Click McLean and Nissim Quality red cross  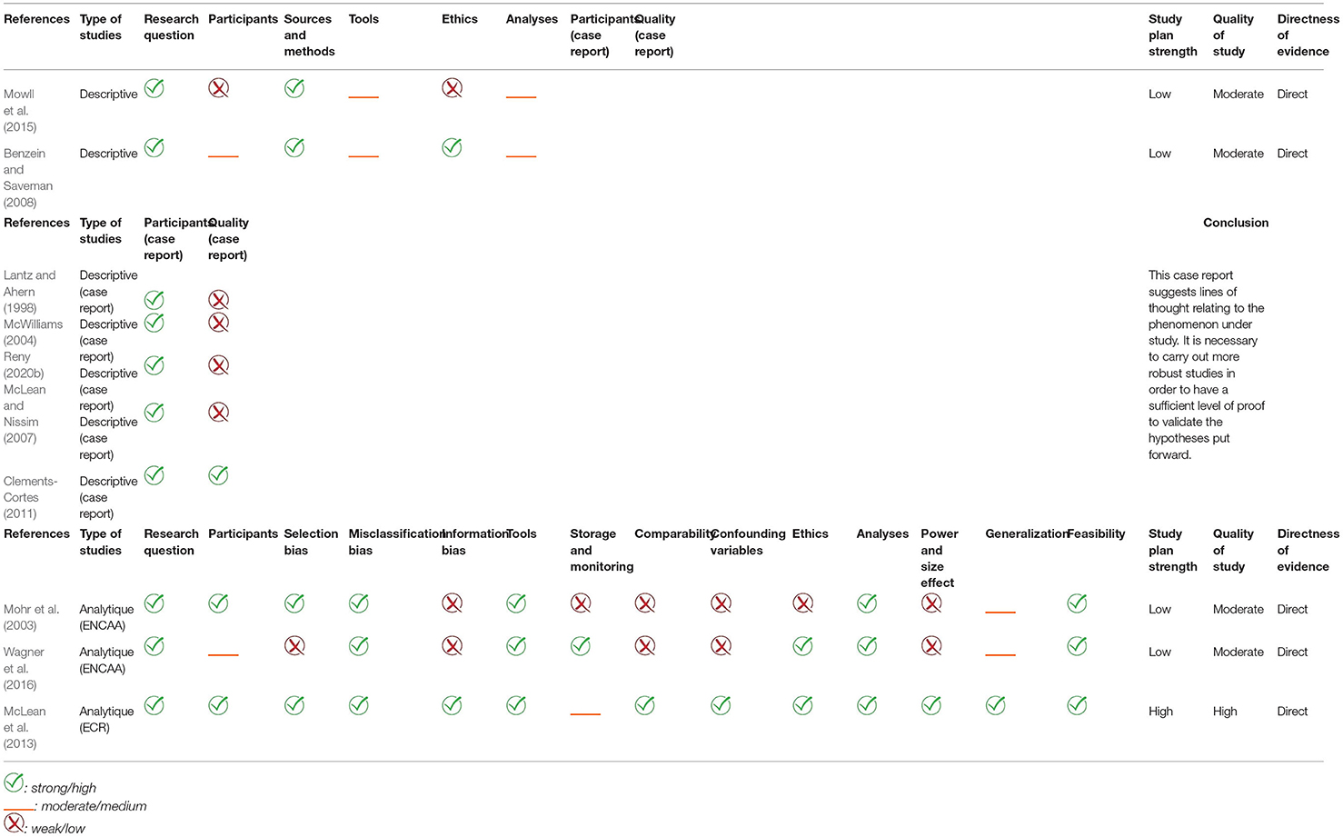(218, 413)
